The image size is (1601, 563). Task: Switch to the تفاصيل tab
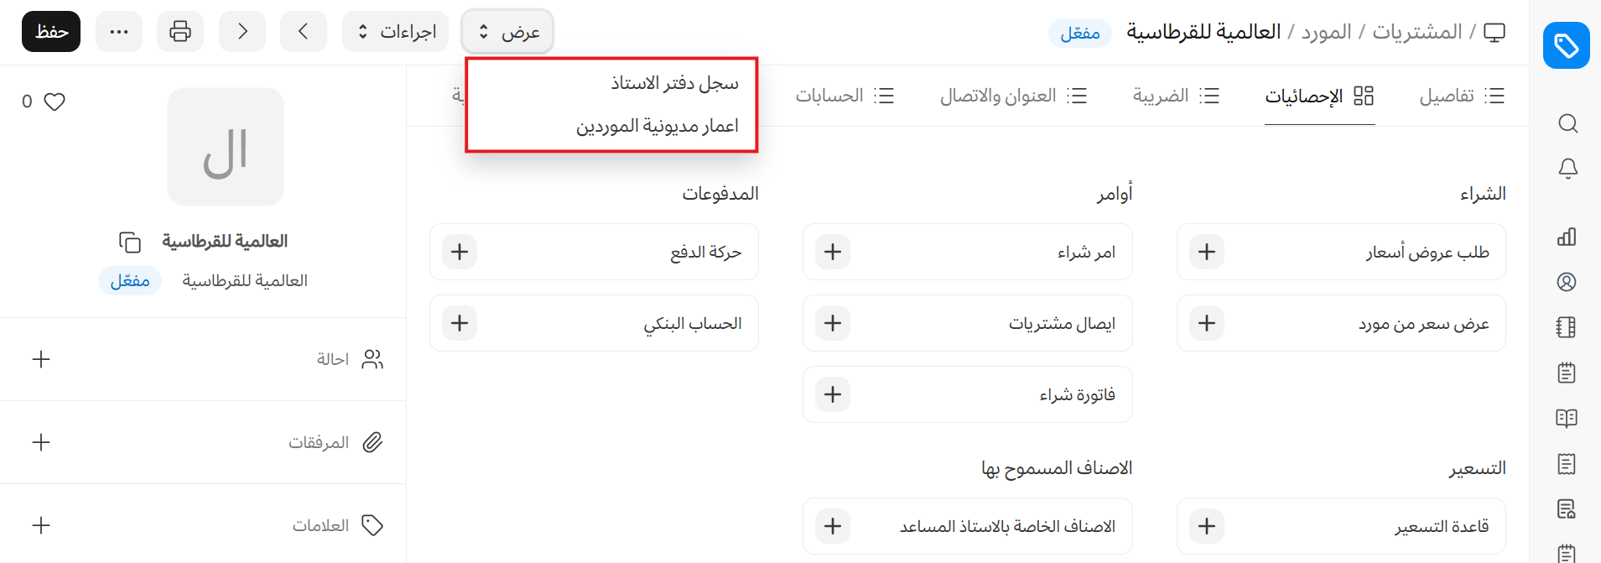1461,96
